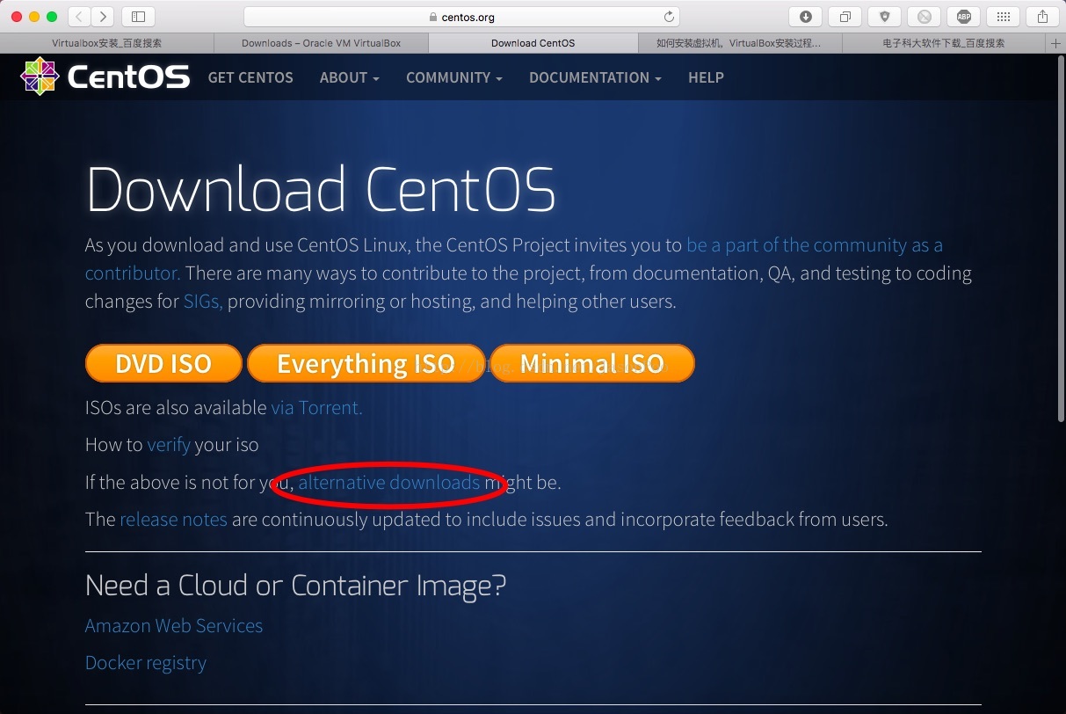Switch to 电子科大软件下载_百度搜索 tab

click(x=944, y=43)
